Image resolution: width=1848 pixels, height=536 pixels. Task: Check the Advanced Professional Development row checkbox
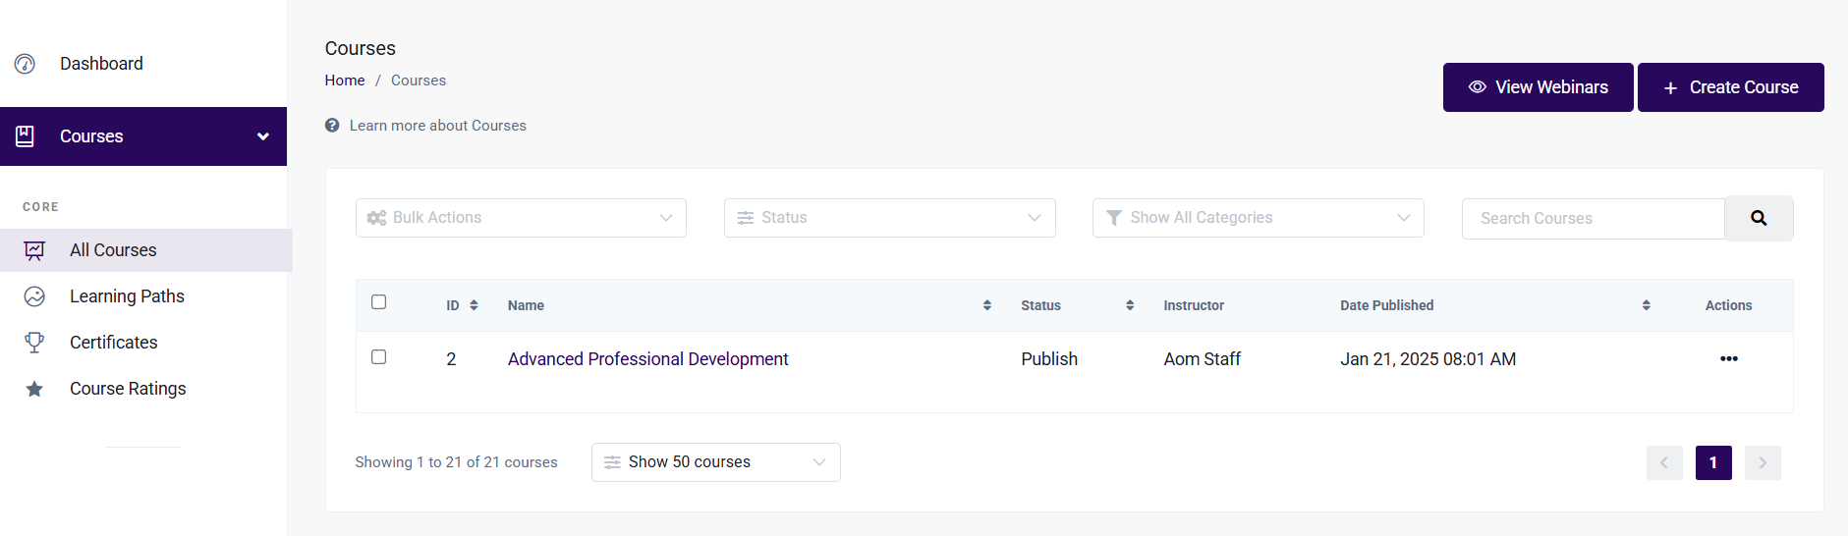pos(378,357)
